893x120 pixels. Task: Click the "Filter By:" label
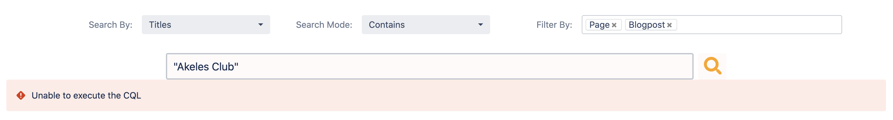coord(554,25)
